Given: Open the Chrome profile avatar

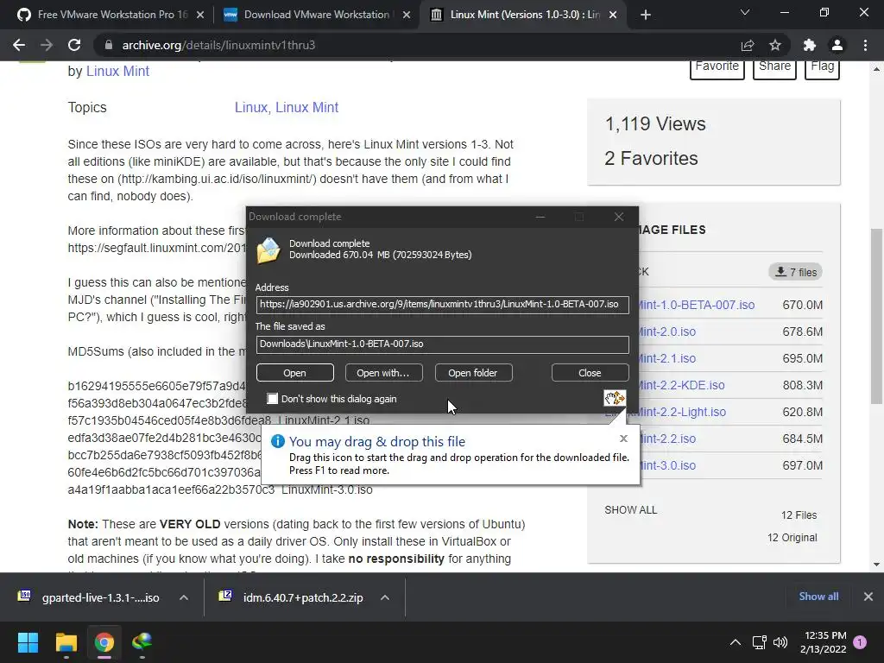Looking at the screenshot, I should coord(837,45).
